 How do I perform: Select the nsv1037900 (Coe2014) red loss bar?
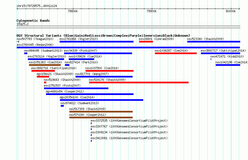click(x=110, y=71)
